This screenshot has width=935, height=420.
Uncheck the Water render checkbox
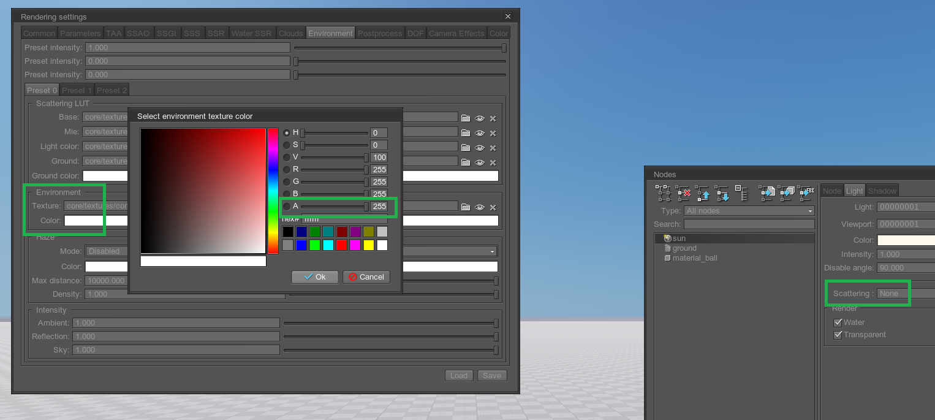838,322
